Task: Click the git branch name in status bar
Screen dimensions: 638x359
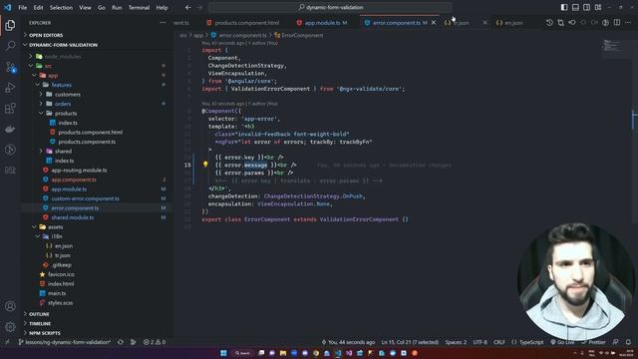Action: pos(65,342)
